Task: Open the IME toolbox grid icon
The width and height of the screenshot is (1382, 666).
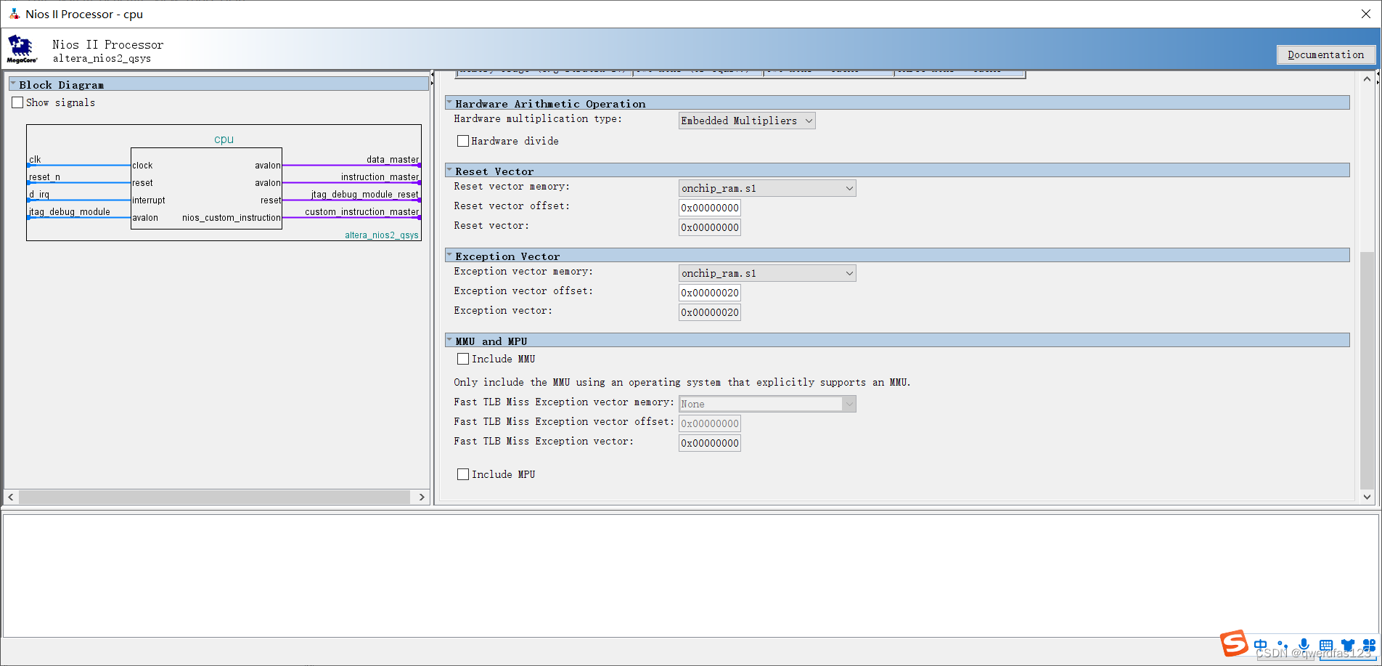Action: point(1369,645)
